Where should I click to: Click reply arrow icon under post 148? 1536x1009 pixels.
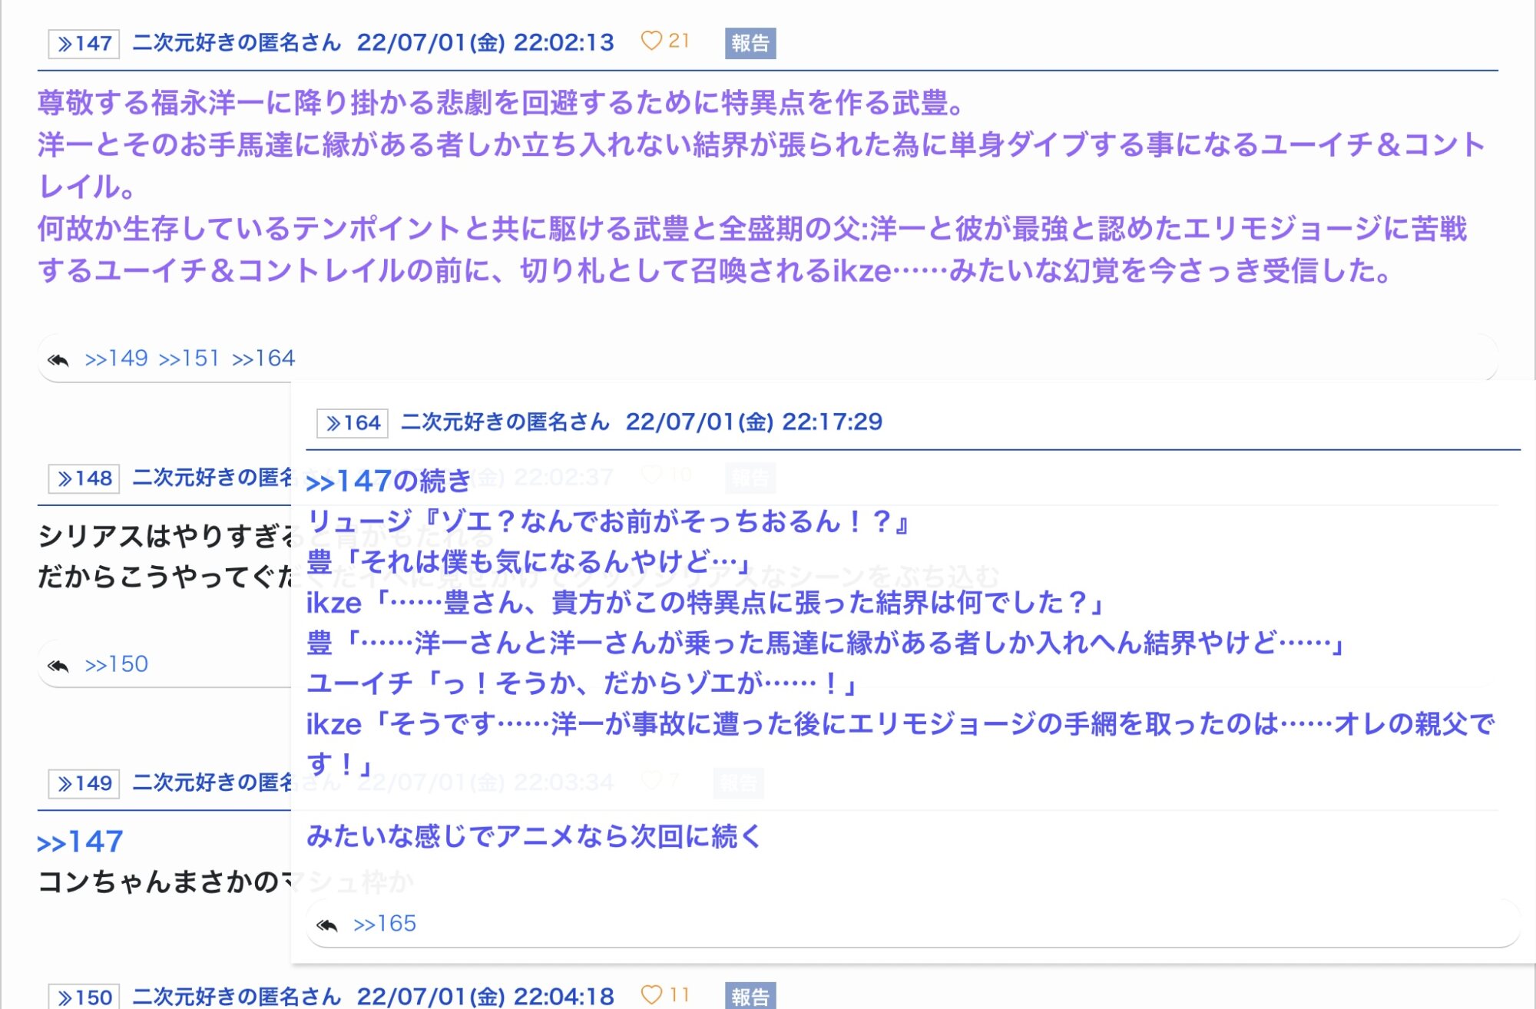(x=58, y=665)
